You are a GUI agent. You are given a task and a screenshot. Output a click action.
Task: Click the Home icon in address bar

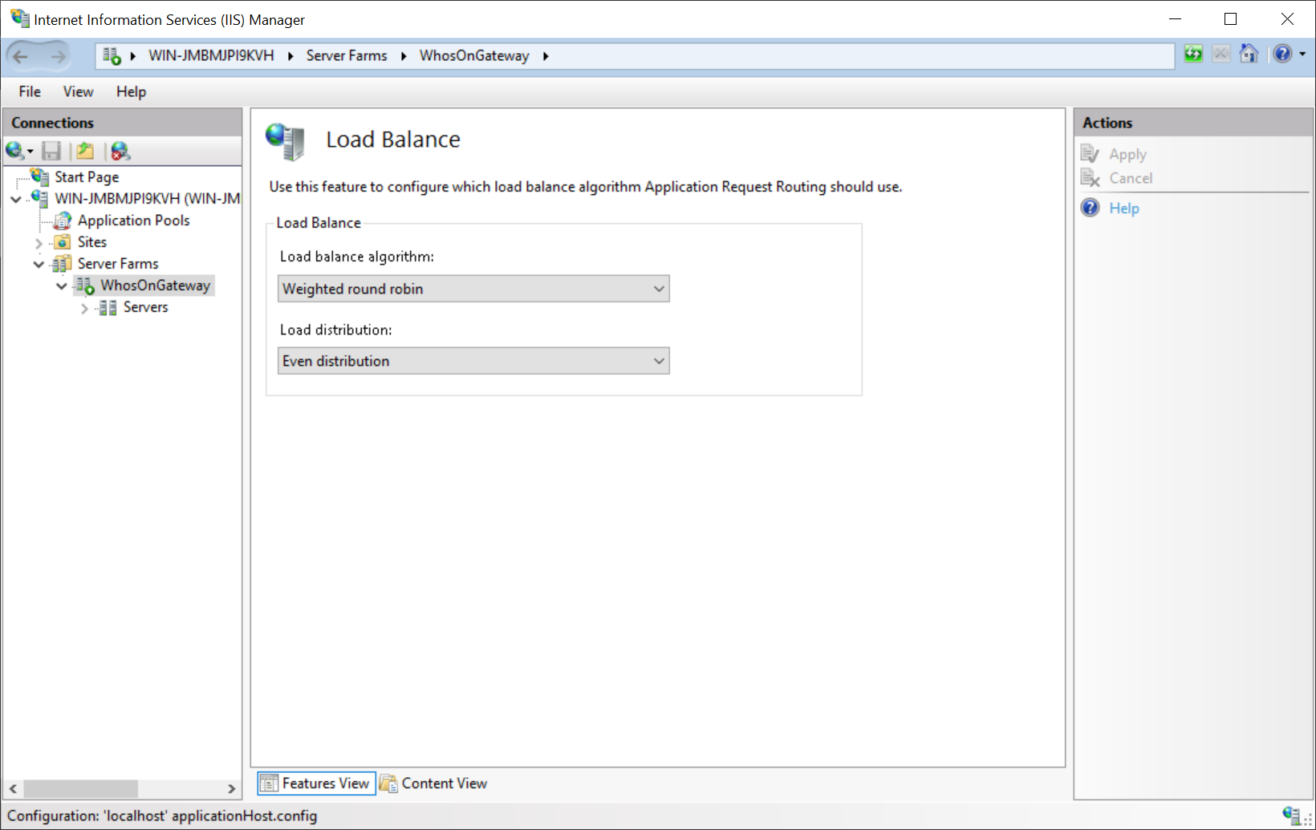1249,54
